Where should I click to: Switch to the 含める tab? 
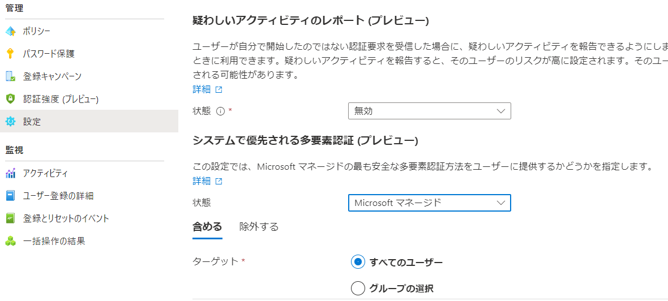[207, 227]
